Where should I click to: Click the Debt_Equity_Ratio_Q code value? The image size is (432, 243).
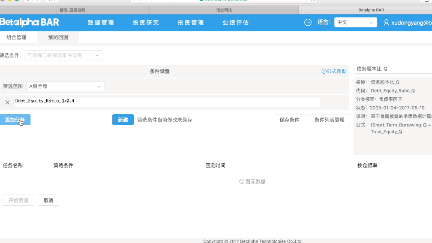pos(393,91)
